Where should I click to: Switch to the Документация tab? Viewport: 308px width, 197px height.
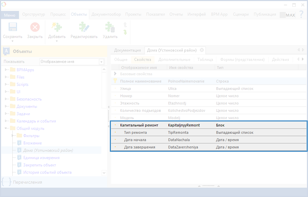pos(127,50)
